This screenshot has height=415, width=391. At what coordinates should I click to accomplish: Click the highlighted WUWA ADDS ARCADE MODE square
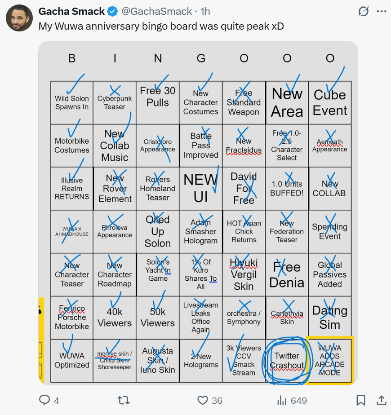tap(330, 360)
